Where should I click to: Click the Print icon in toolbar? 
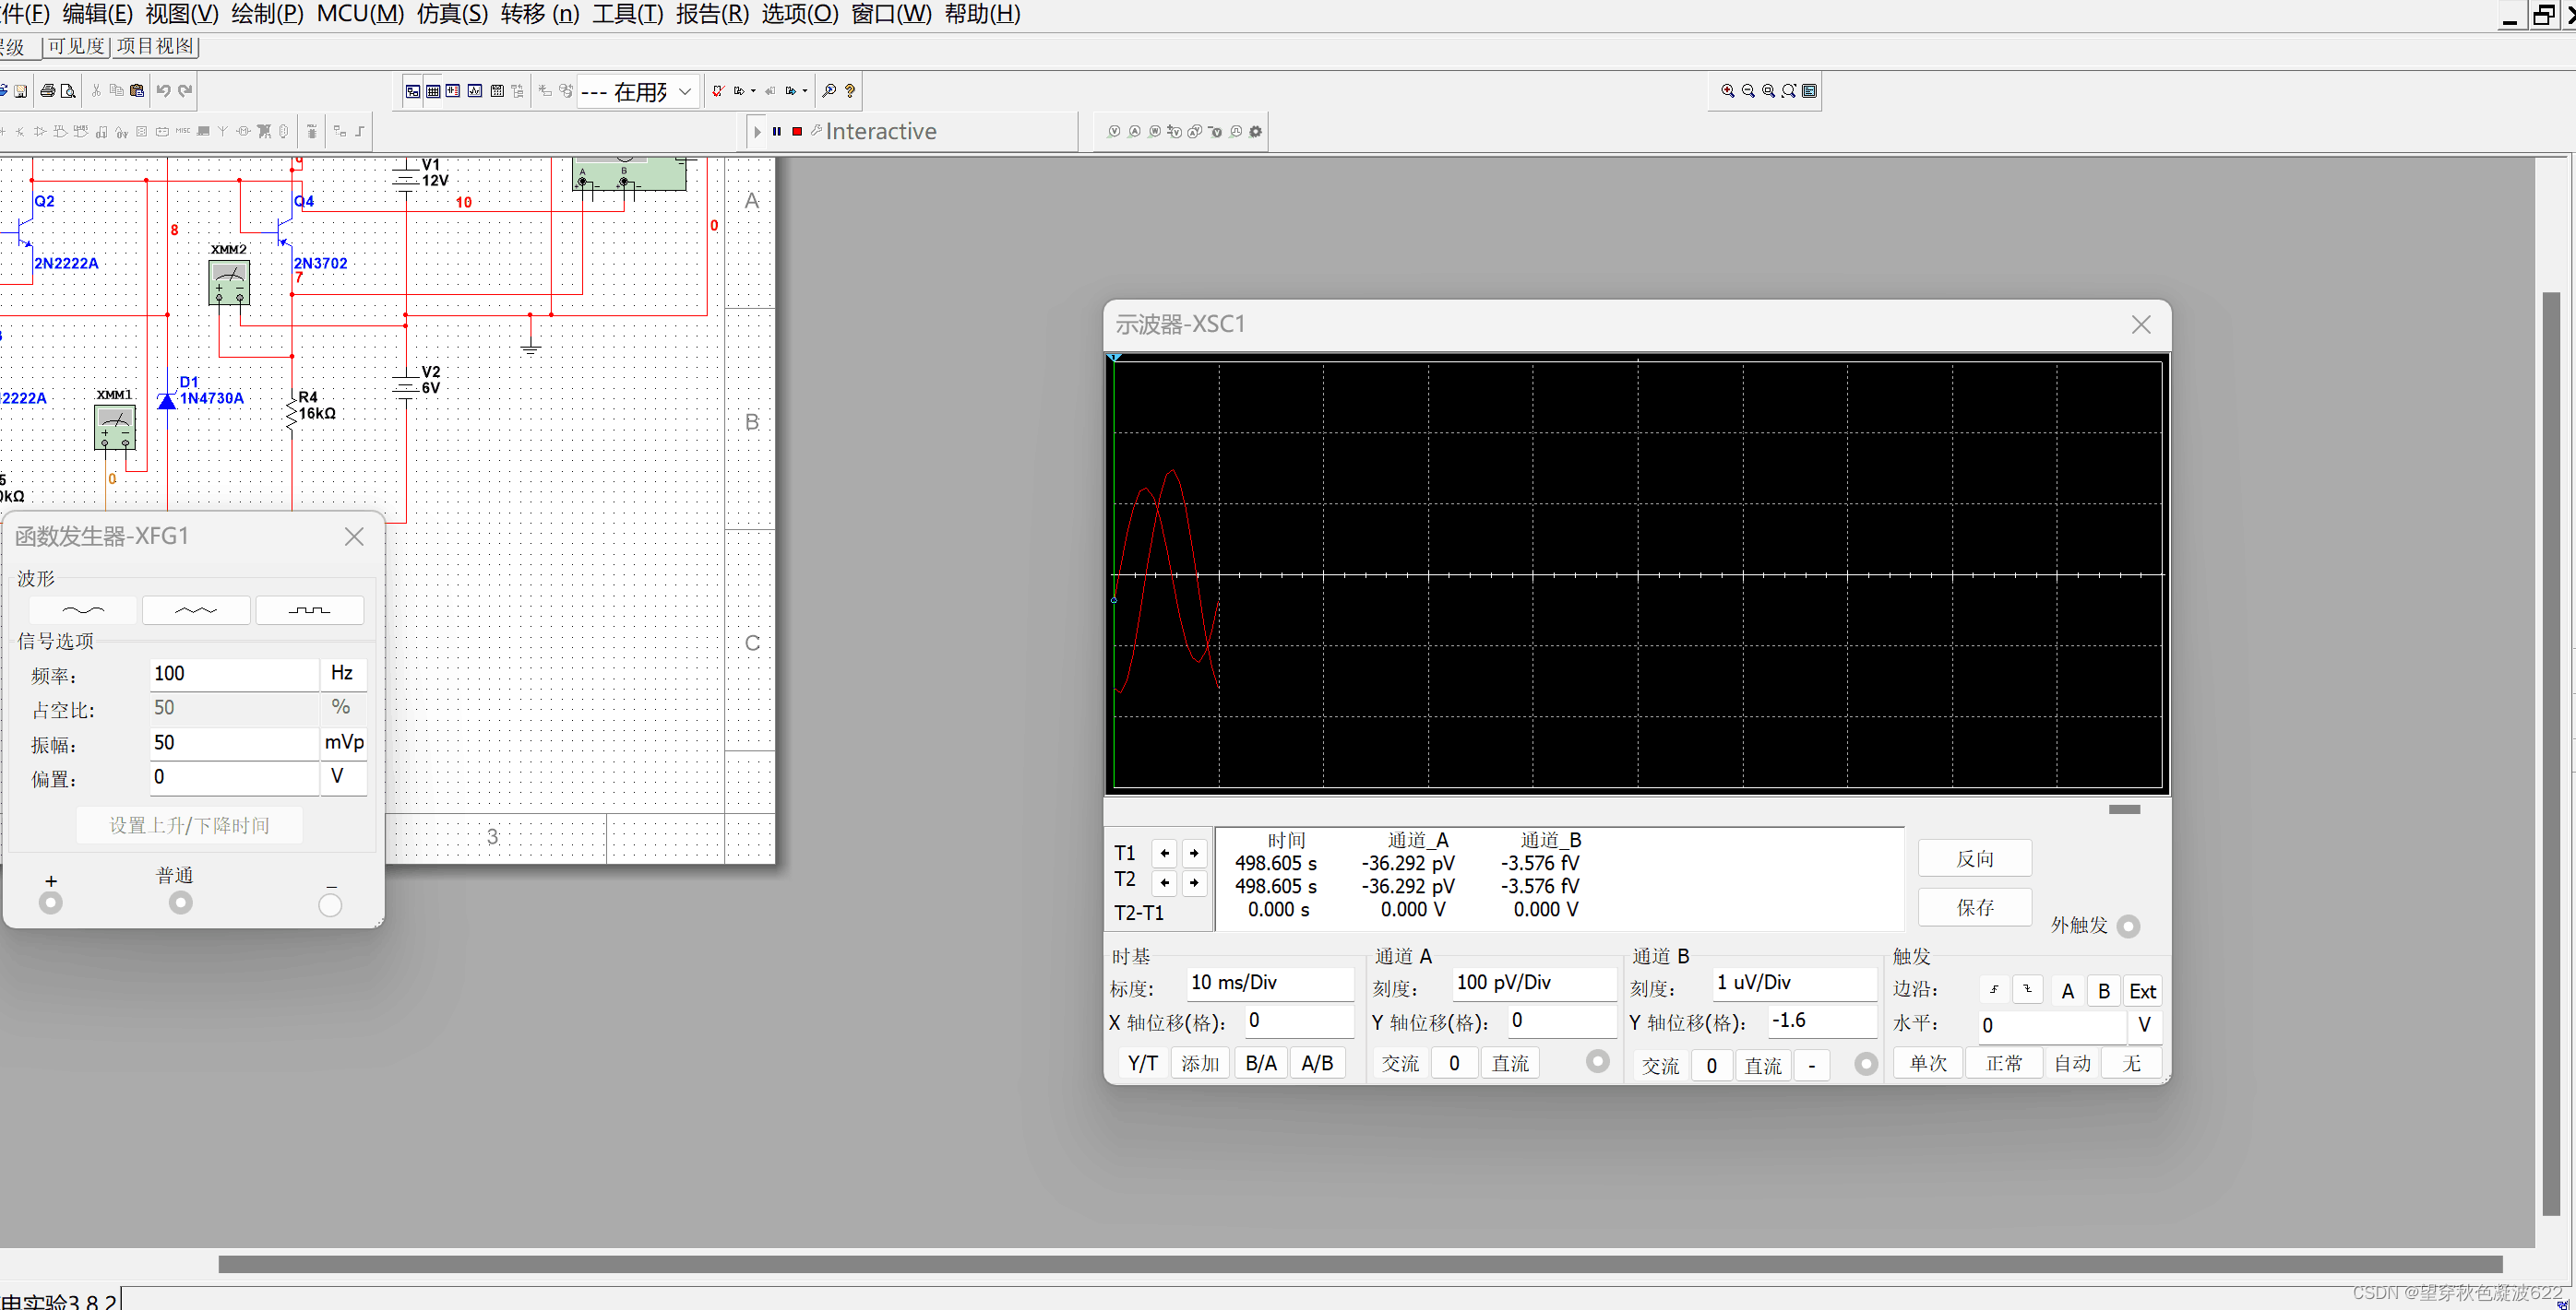coord(47,91)
